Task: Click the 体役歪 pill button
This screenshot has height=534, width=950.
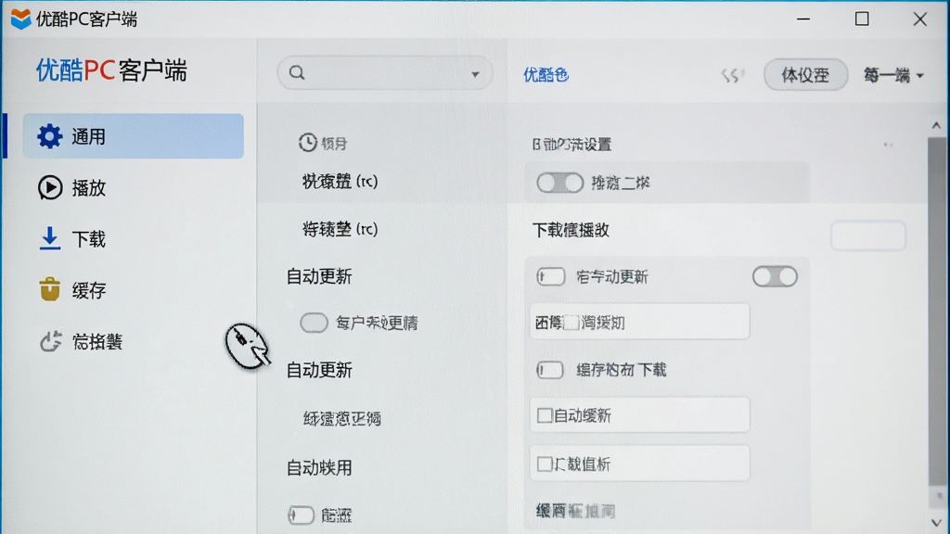Action: (805, 75)
